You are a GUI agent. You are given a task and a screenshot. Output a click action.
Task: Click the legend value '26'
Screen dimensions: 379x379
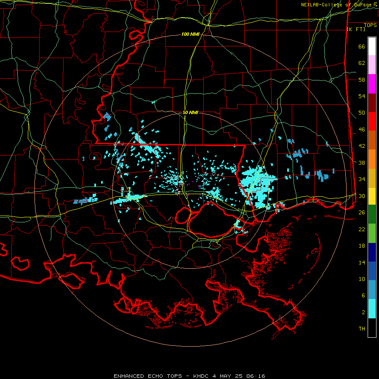[362, 213]
